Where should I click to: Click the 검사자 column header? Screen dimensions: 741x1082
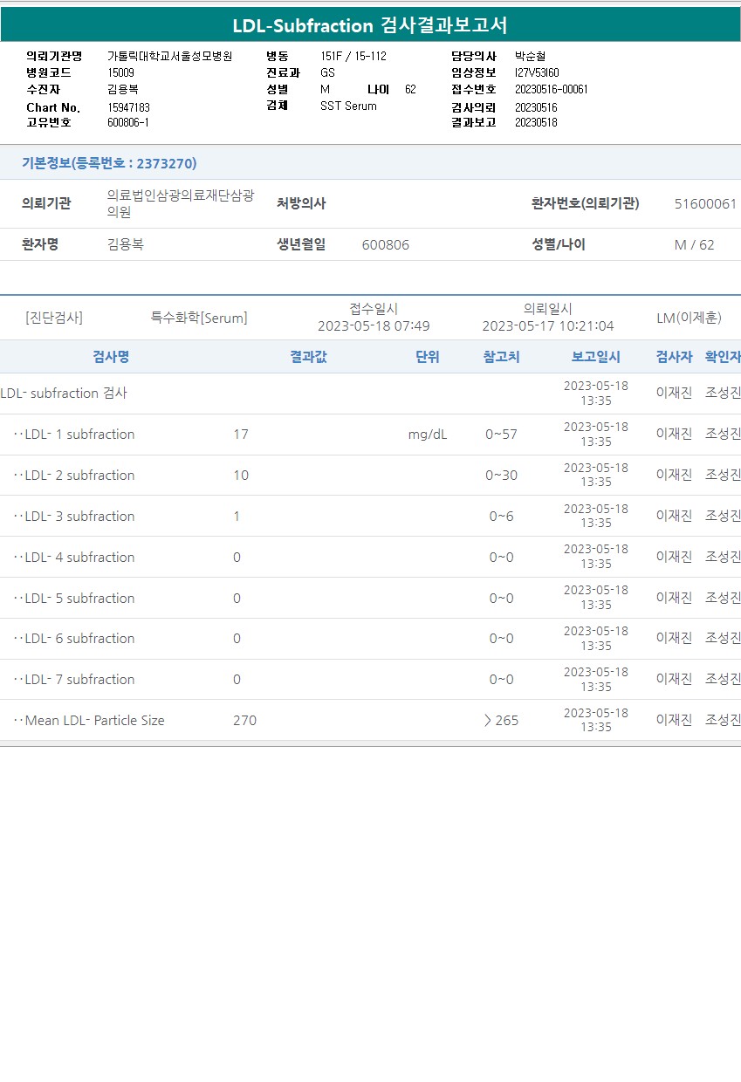coord(674,357)
